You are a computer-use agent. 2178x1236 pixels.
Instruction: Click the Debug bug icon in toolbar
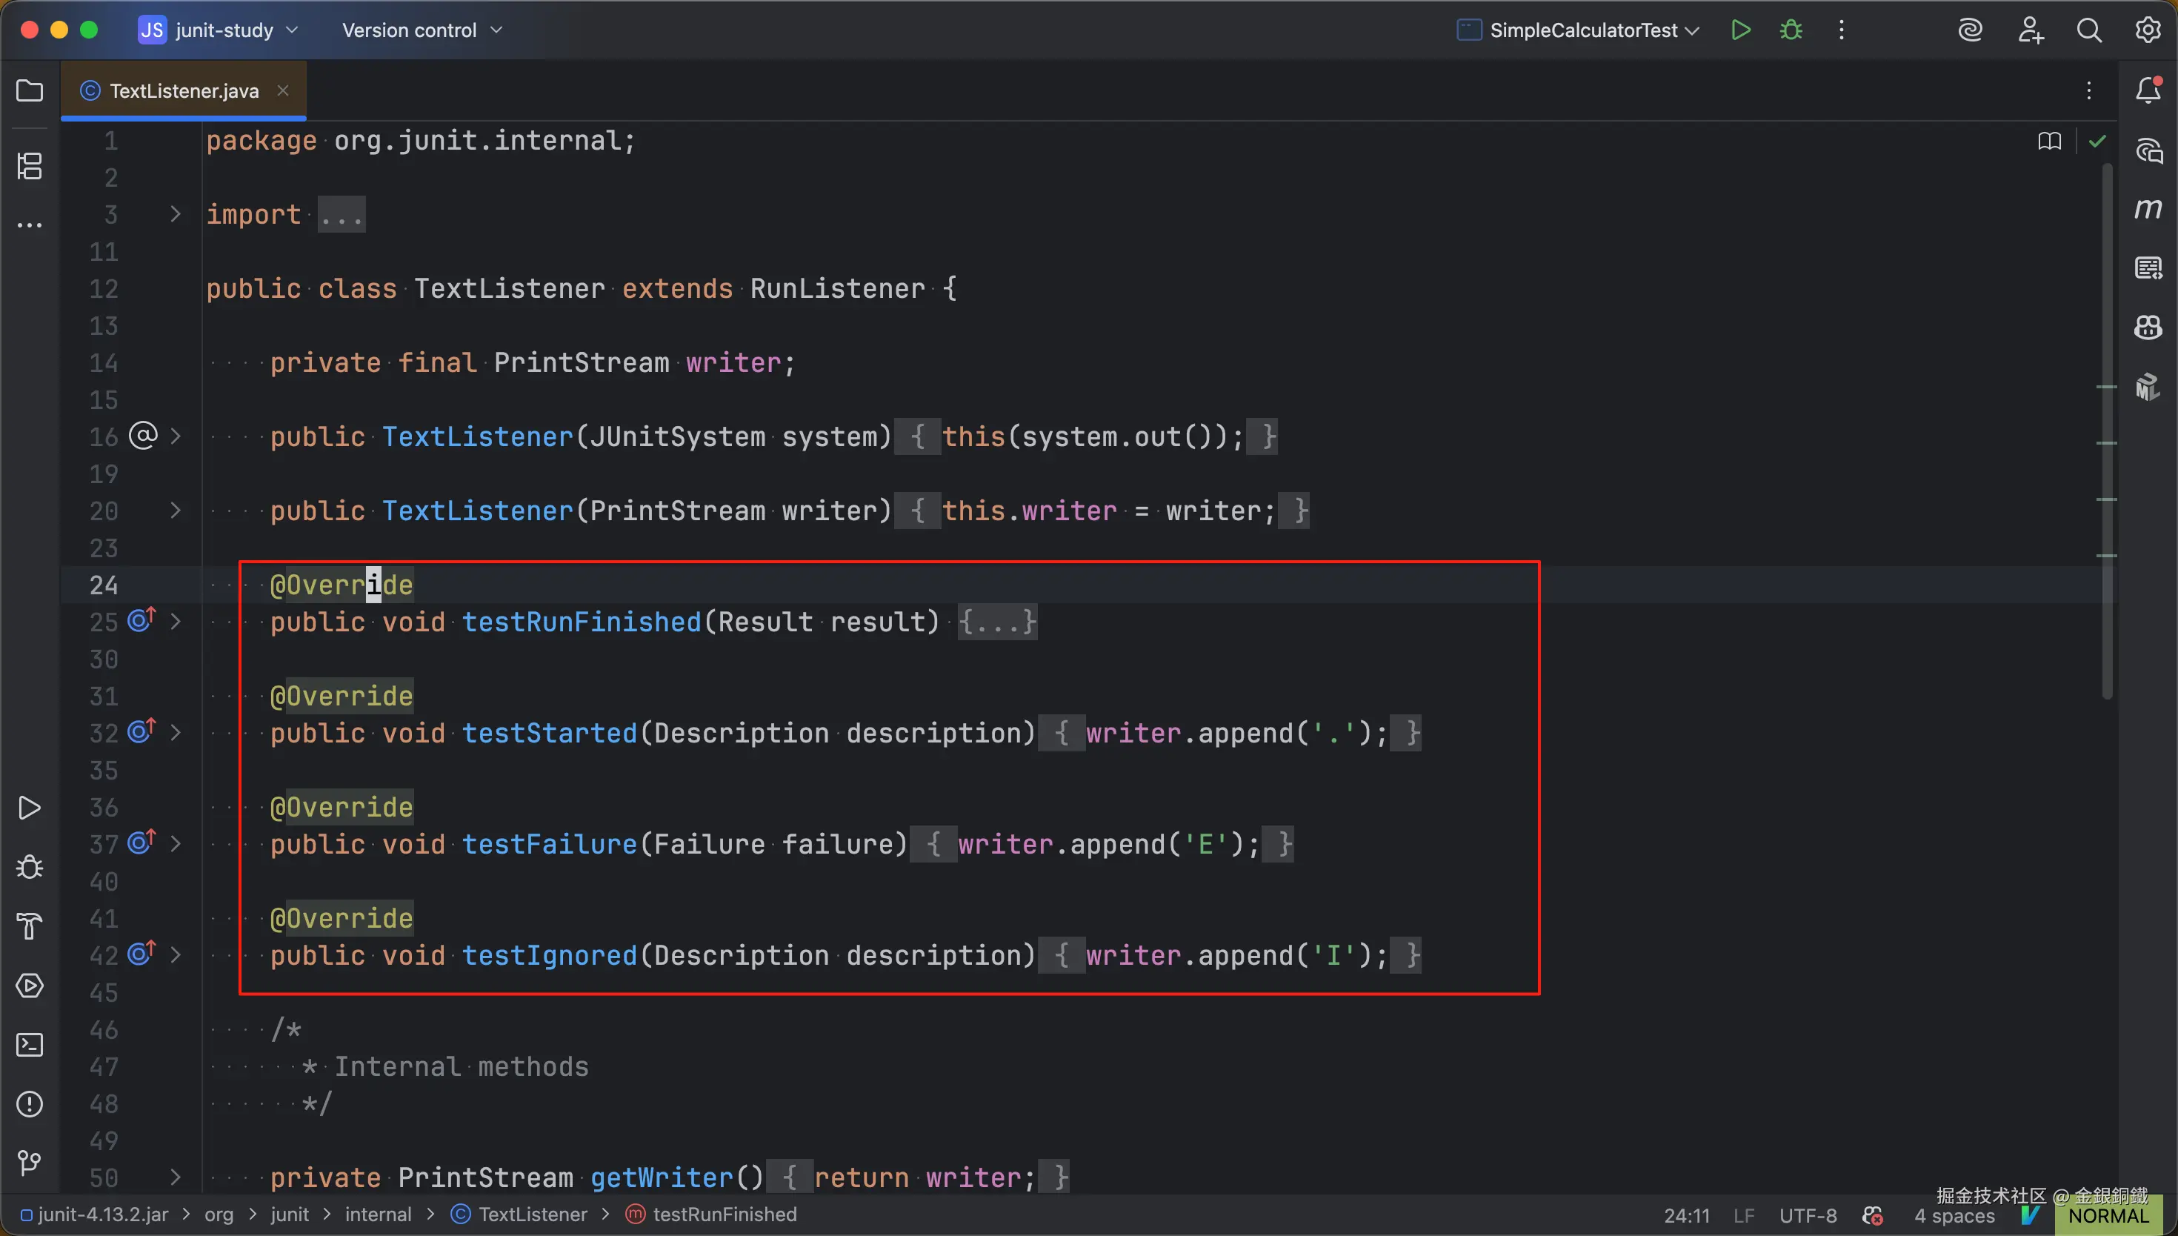(x=1791, y=30)
